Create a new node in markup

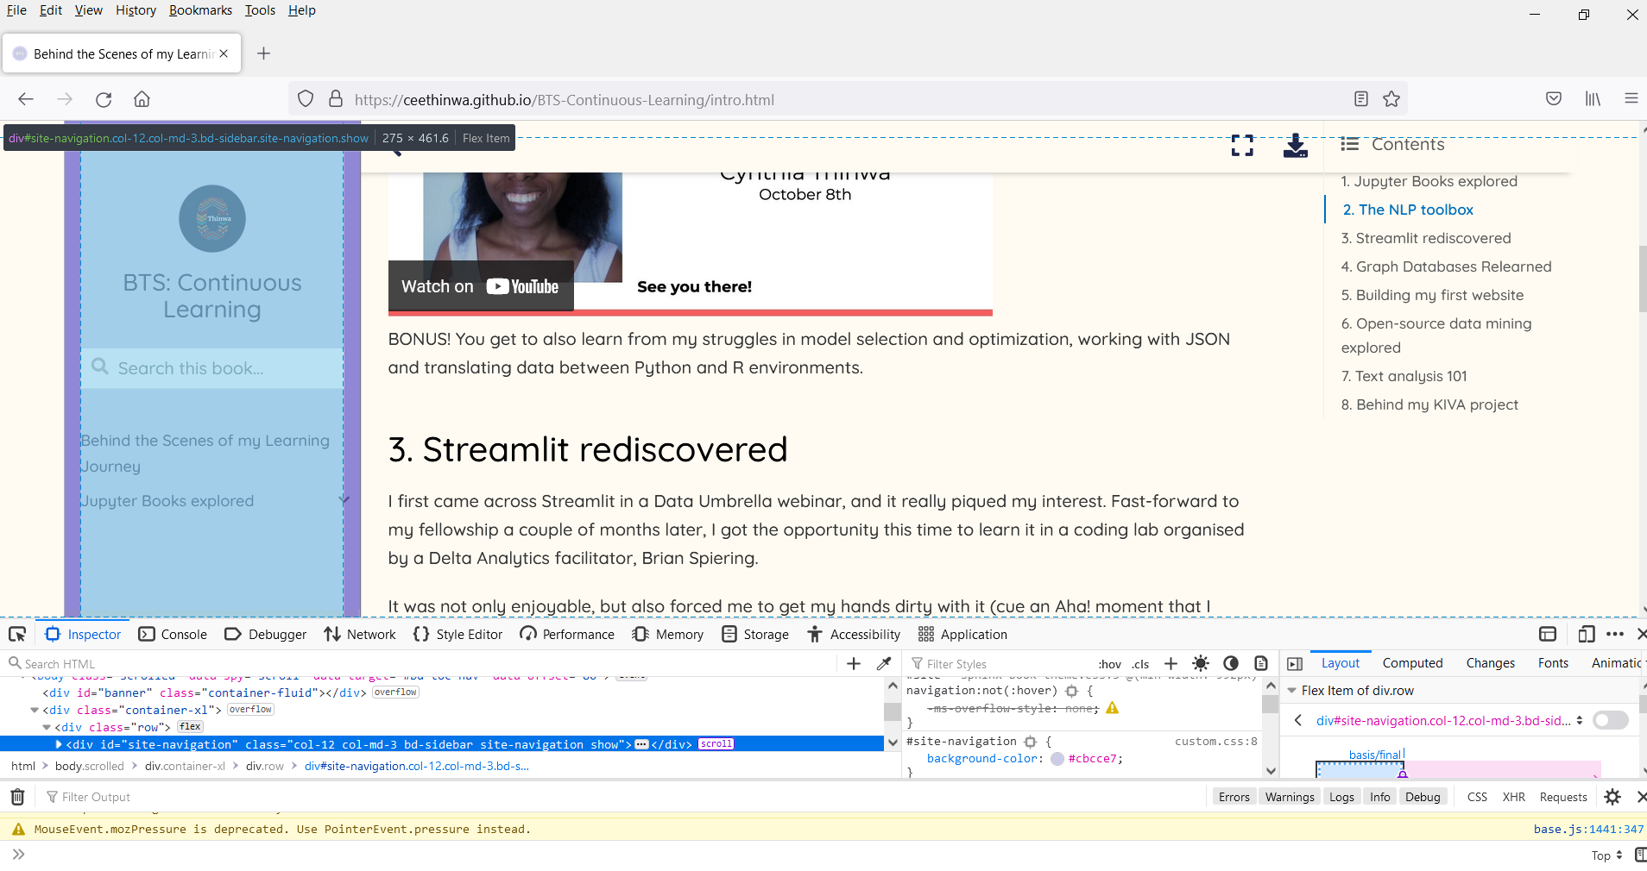pos(854,663)
